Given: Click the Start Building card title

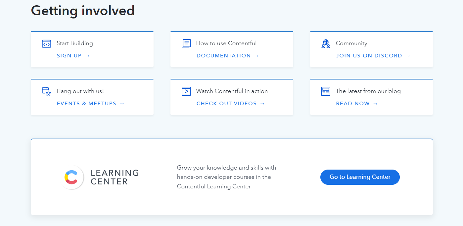Looking at the screenshot, I should point(75,43).
